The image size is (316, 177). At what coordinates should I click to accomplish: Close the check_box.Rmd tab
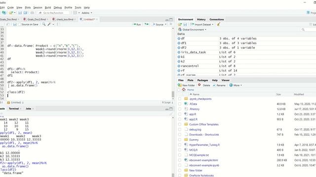75,20
